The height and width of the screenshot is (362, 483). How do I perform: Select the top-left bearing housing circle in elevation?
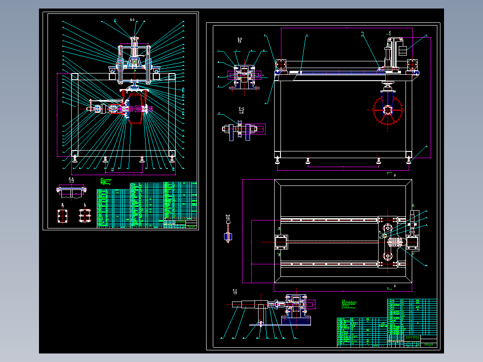pyautogui.click(x=280, y=65)
